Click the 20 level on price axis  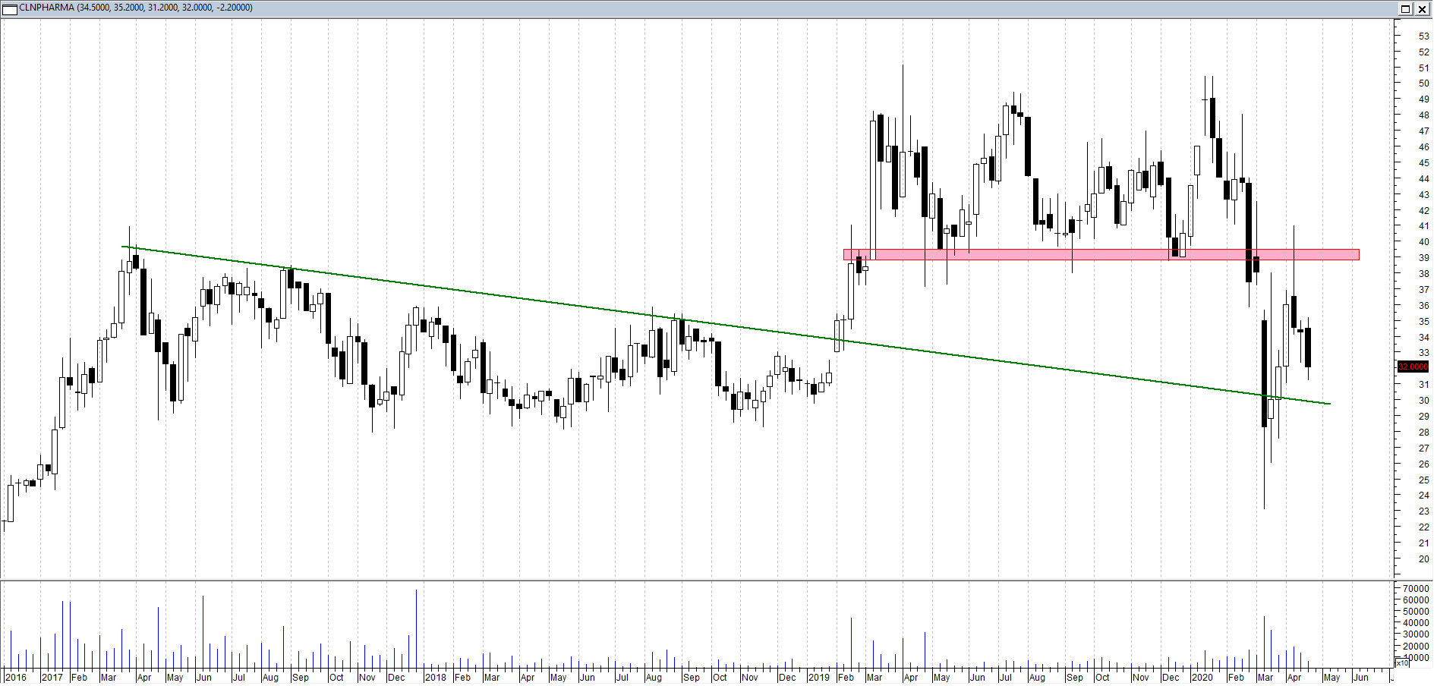coord(1423,559)
